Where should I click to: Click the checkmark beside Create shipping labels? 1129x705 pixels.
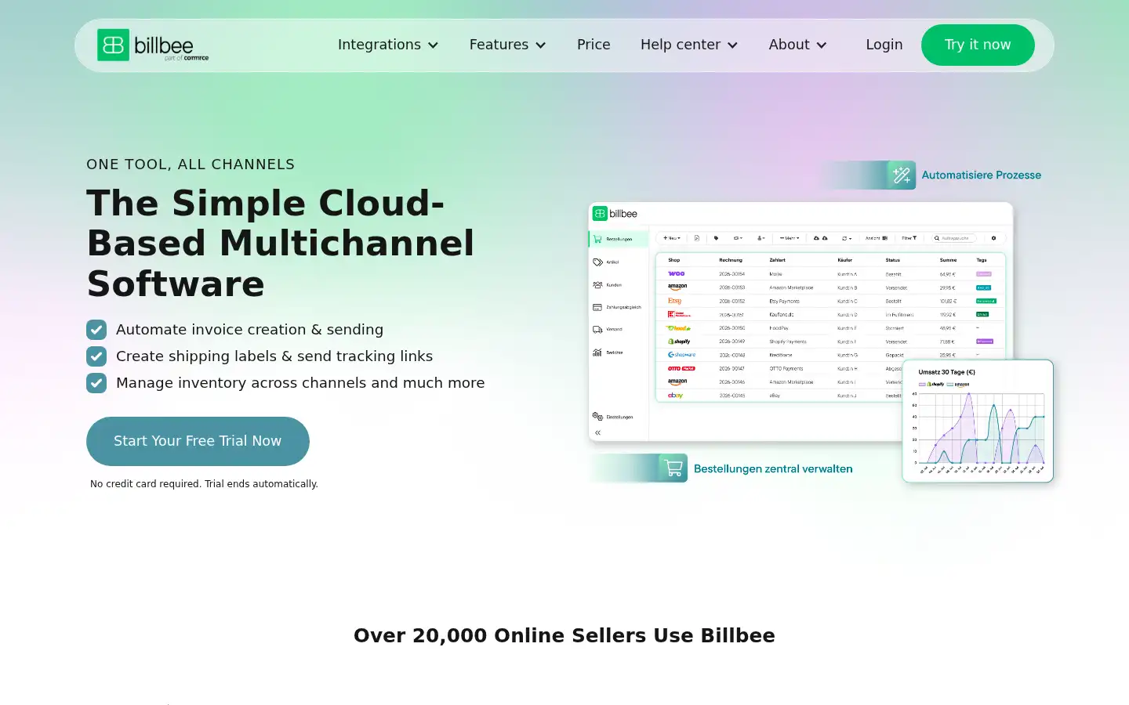[96, 356]
